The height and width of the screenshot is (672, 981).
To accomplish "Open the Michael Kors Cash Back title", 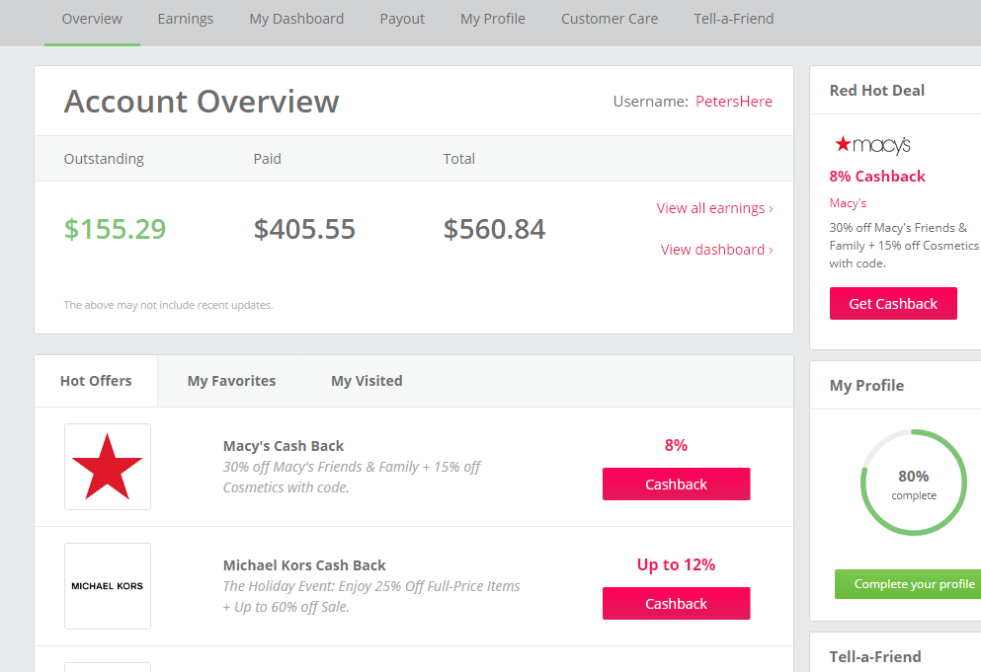I will pyautogui.click(x=304, y=565).
